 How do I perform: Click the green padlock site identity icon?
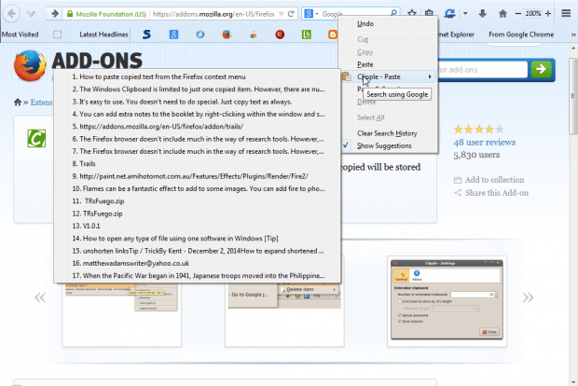coord(70,14)
